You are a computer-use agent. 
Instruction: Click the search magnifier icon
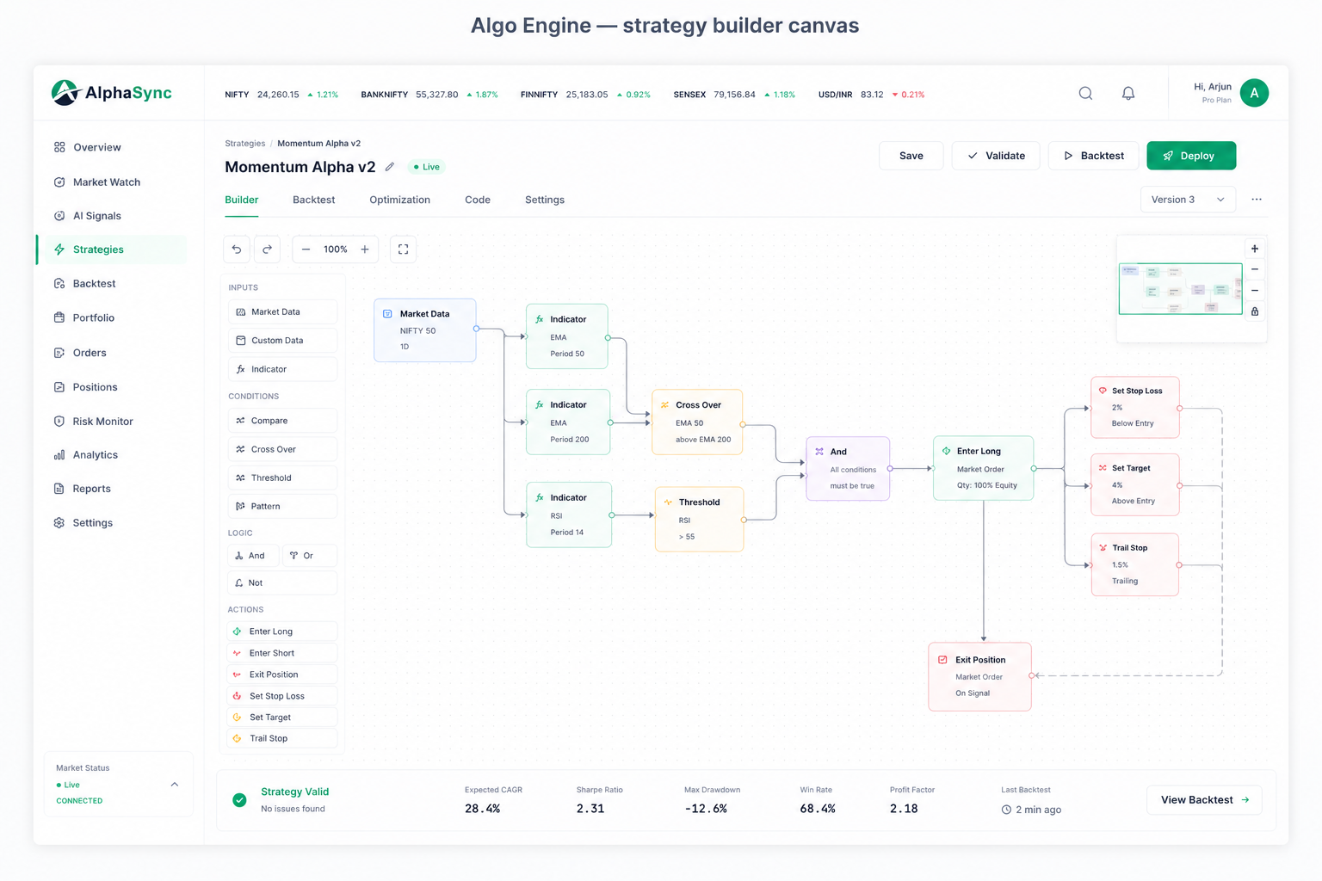click(x=1085, y=93)
